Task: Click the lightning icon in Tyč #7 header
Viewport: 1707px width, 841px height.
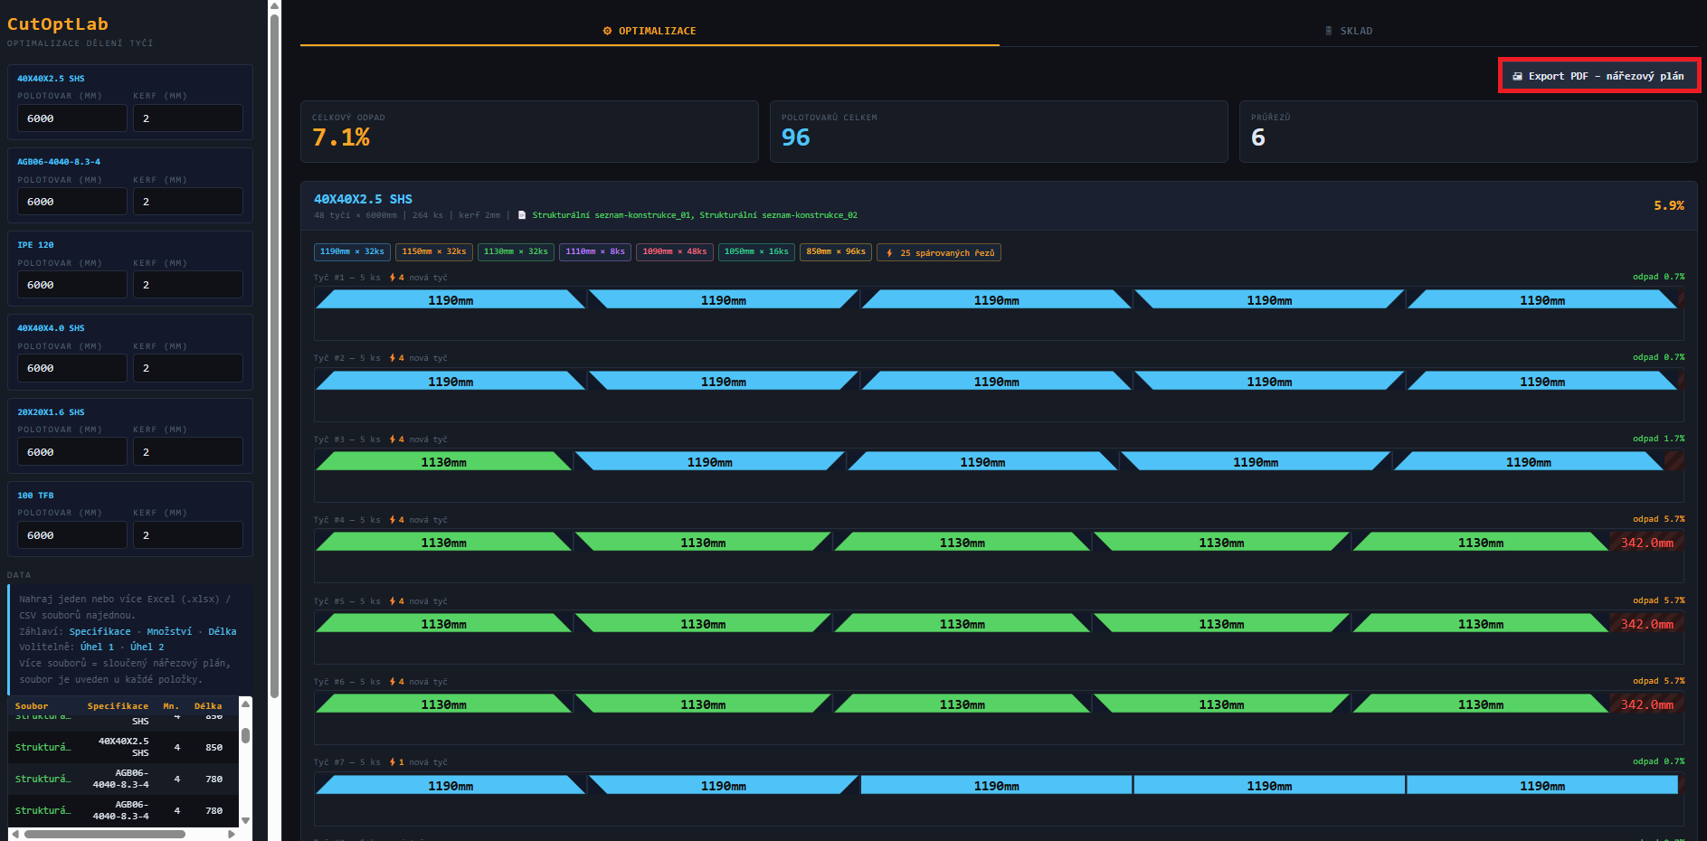Action: [392, 762]
